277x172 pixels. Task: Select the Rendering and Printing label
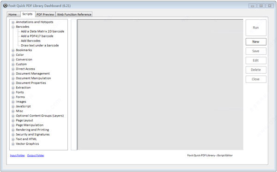pos(32,130)
